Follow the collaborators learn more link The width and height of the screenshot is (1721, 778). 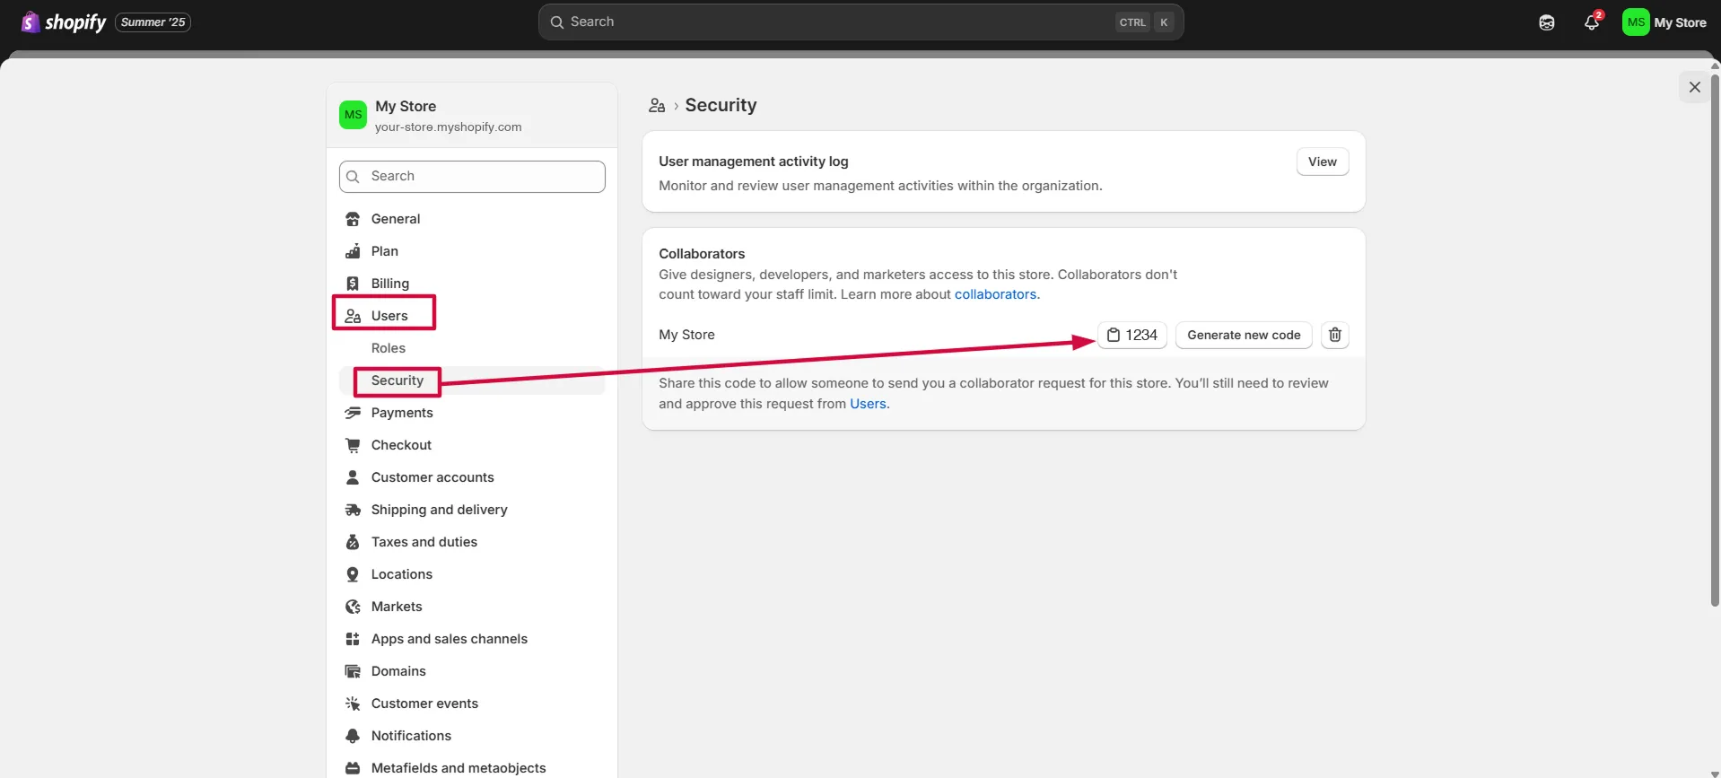[995, 294]
